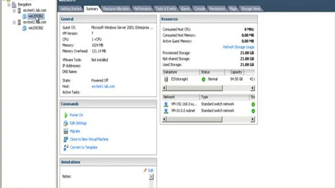Click the Refresh Storage Usage link
The image size is (335, 188).
point(239,47)
